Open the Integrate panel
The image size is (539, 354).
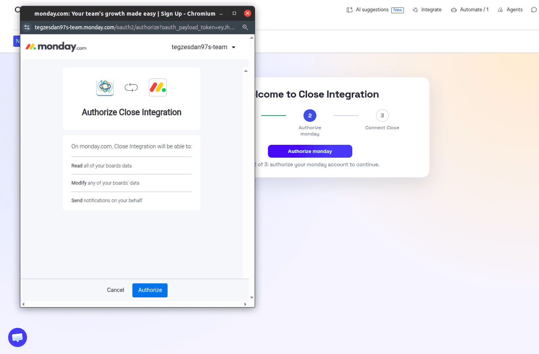(x=427, y=10)
